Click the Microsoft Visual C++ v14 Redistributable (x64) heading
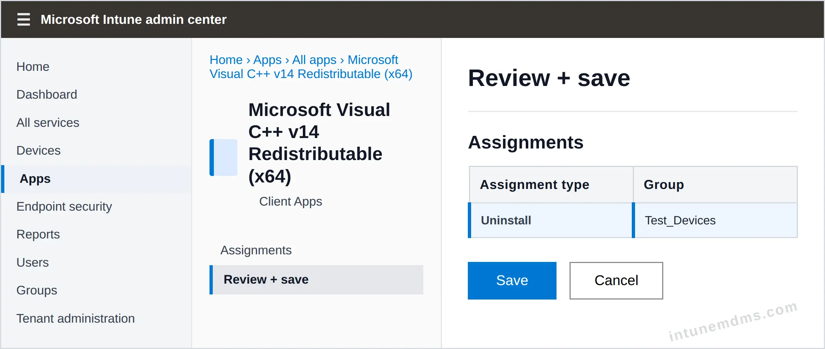Screen dimensions: 825x349 point(319,143)
